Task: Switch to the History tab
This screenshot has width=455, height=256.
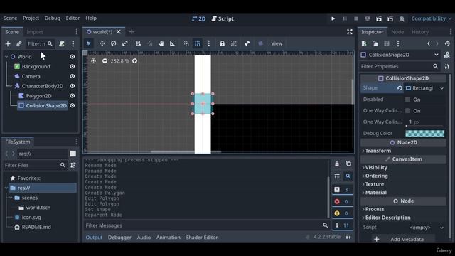Action: (x=420, y=32)
